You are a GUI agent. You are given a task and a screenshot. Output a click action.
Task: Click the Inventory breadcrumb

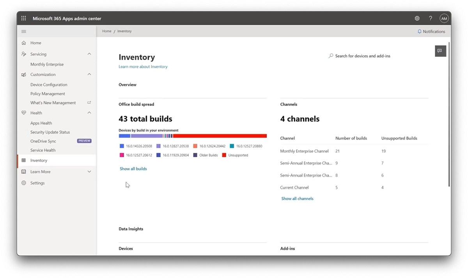124,31
